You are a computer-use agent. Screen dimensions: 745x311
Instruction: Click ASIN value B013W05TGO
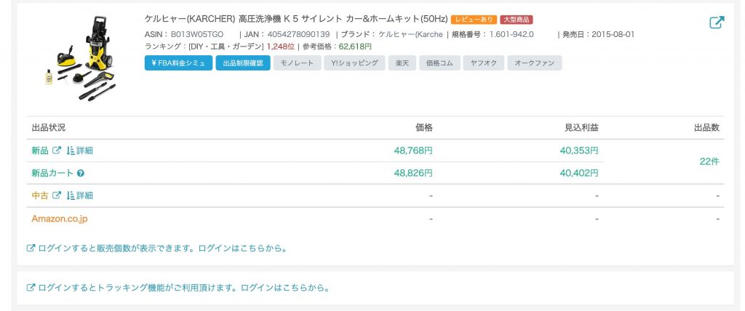click(196, 34)
